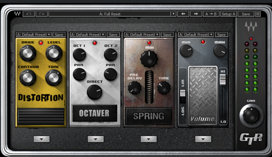Open Distortion pedal preset dropdown
Screen dimensions: 272x157
click(x=34, y=35)
